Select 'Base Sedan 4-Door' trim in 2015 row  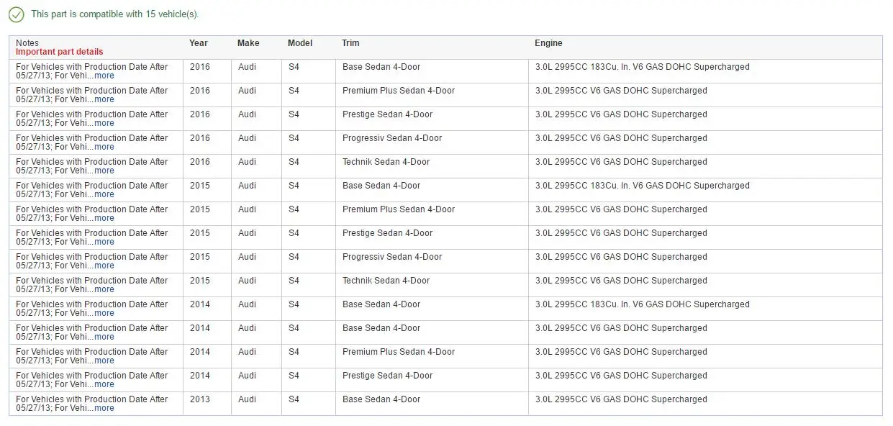(x=381, y=186)
